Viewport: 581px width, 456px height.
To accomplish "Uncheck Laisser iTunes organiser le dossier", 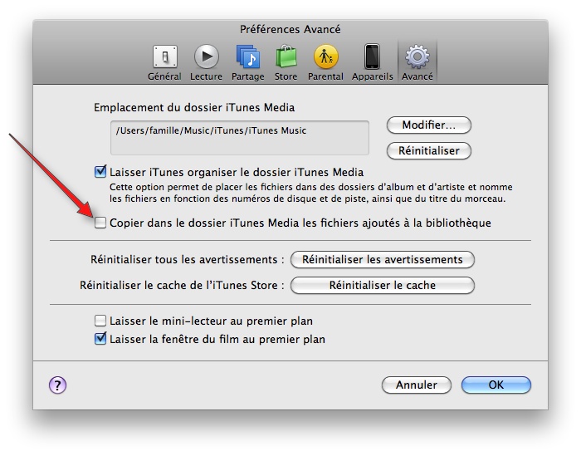I will (x=101, y=173).
